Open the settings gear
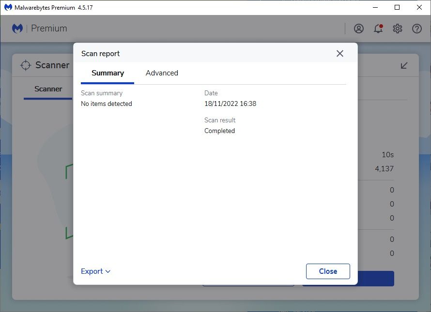 (398, 29)
